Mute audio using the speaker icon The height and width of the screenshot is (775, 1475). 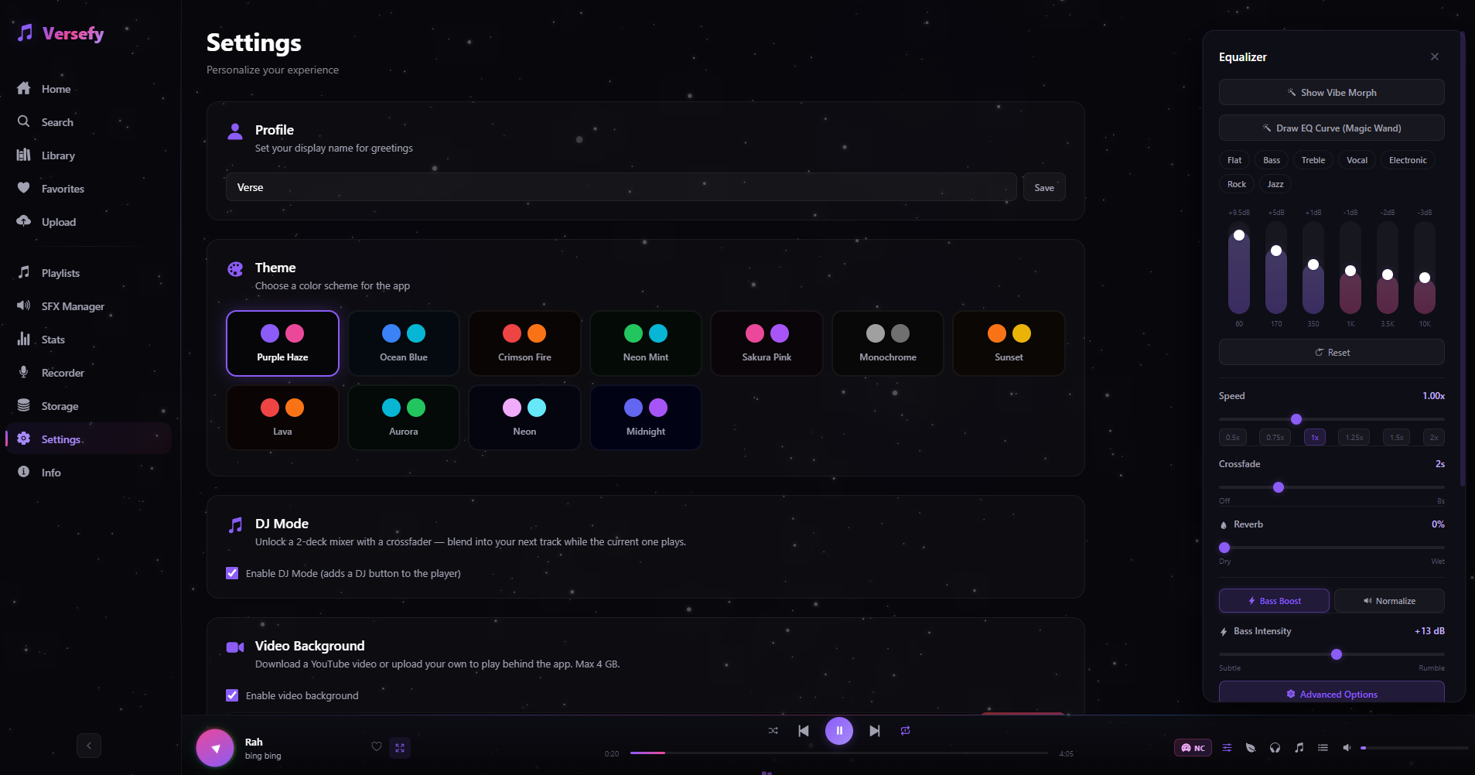(x=1347, y=748)
